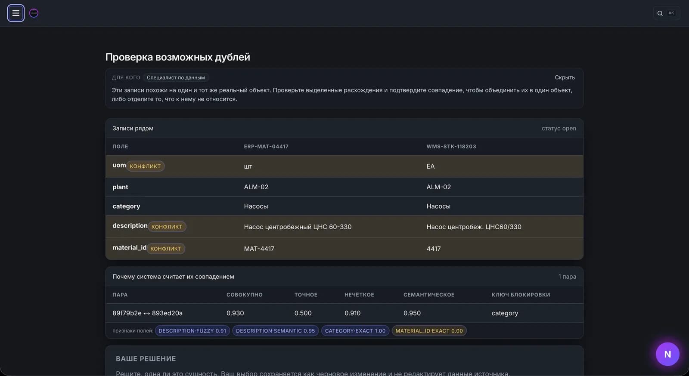Click the КОНФЛИКТ badge beside description
Image resolution: width=689 pixels, height=376 pixels.
[x=167, y=227]
